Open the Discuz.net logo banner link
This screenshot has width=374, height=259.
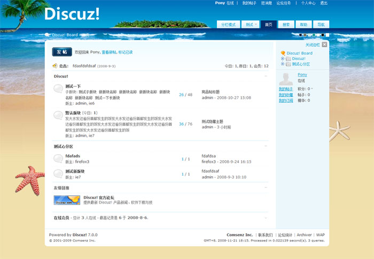point(67,200)
